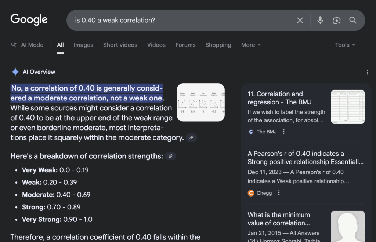Click the correlation scatterplot thumbnail image

200,102
